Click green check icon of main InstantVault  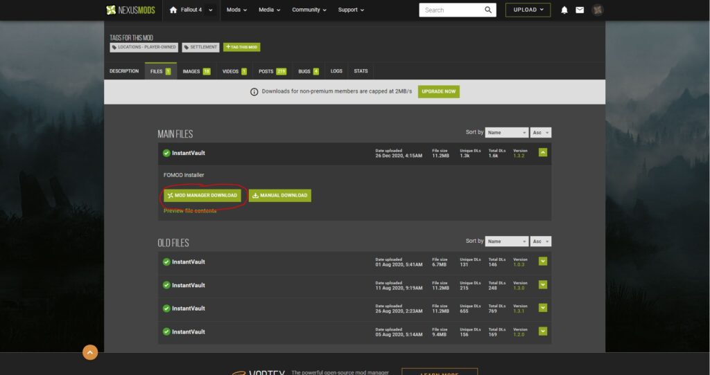coord(166,153)
